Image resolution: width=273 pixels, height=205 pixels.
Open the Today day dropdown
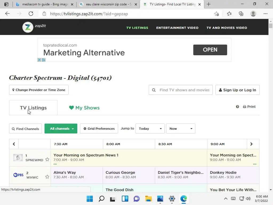(x=150, y=129)
